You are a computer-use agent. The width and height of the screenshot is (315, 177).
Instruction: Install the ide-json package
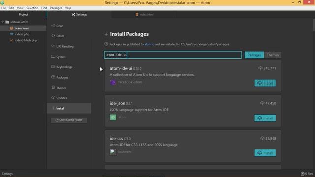pos(265,118)
